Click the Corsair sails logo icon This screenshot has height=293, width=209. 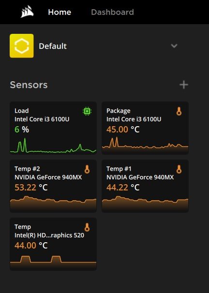[27, 12]
